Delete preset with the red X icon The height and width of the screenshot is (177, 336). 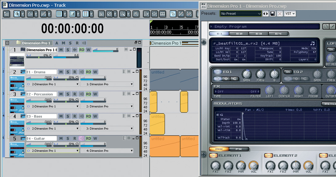pyautogui.click(x=280, y=14)
